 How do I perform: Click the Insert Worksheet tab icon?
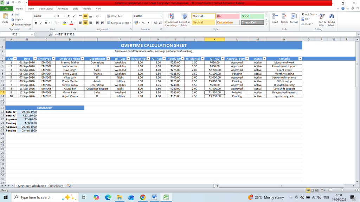tap(69, 186)
